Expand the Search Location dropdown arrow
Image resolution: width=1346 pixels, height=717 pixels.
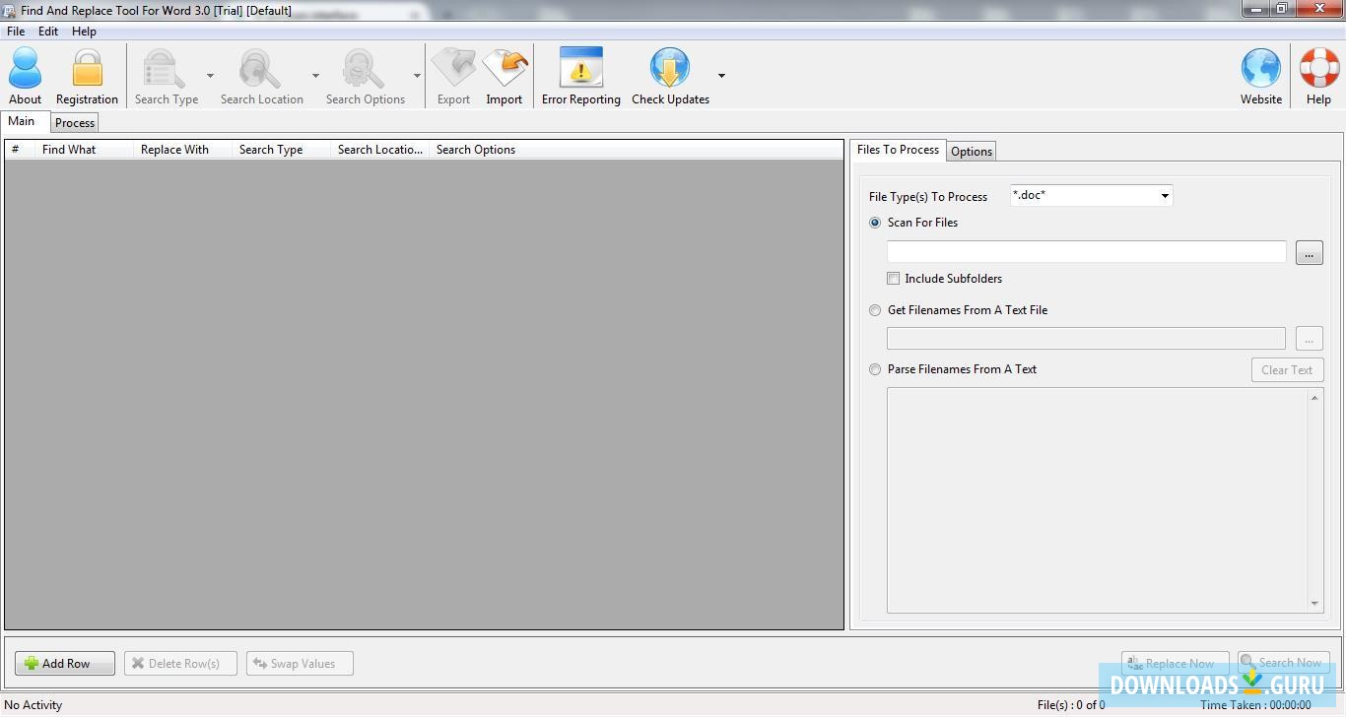[315, 75]
